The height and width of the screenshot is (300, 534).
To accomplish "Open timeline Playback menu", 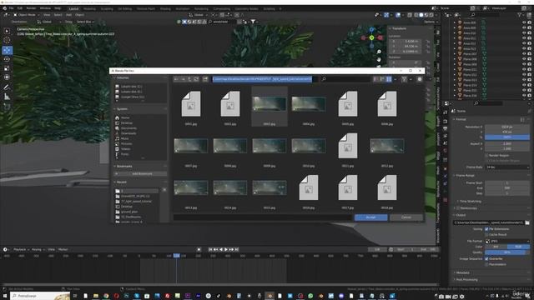I will 20,249.
